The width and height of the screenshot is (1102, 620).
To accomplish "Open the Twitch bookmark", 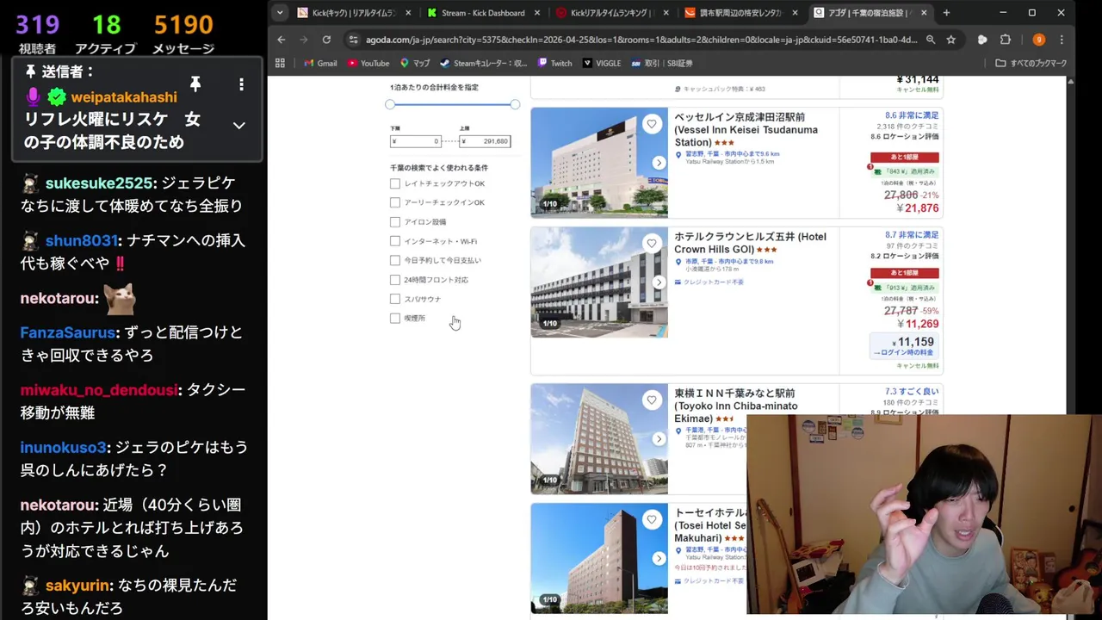I will [x=554, y=63].
